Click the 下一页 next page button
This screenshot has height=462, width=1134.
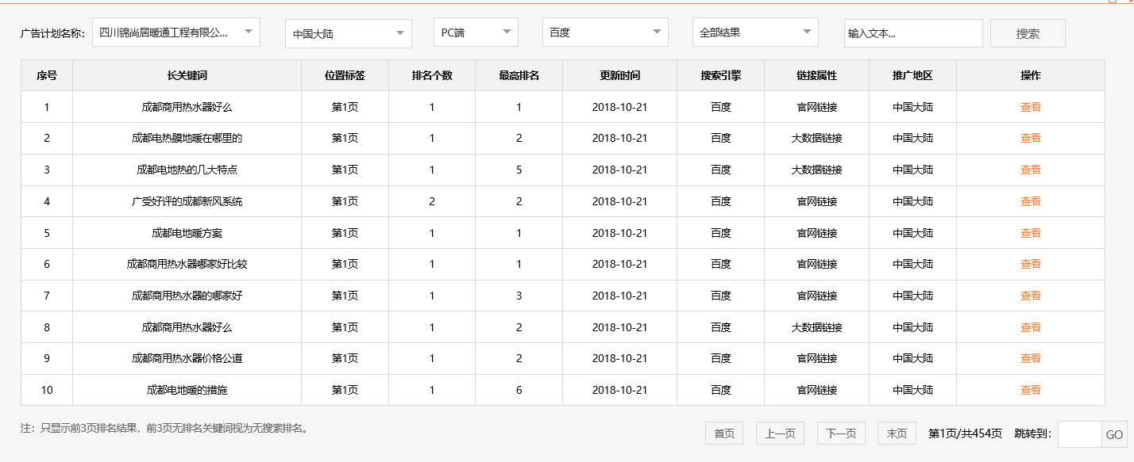pos(839,433)
